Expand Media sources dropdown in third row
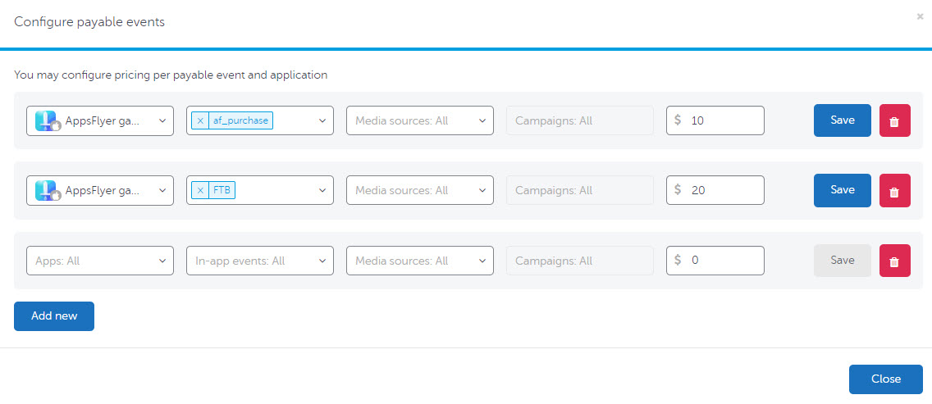Viewport: 932px width, 404px height. (x=419, y=261)
